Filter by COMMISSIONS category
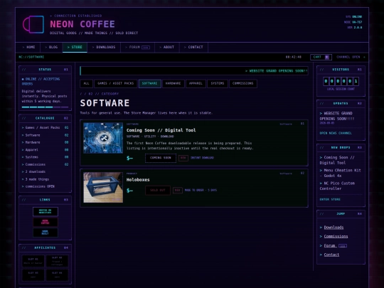 tap(243, 83)
